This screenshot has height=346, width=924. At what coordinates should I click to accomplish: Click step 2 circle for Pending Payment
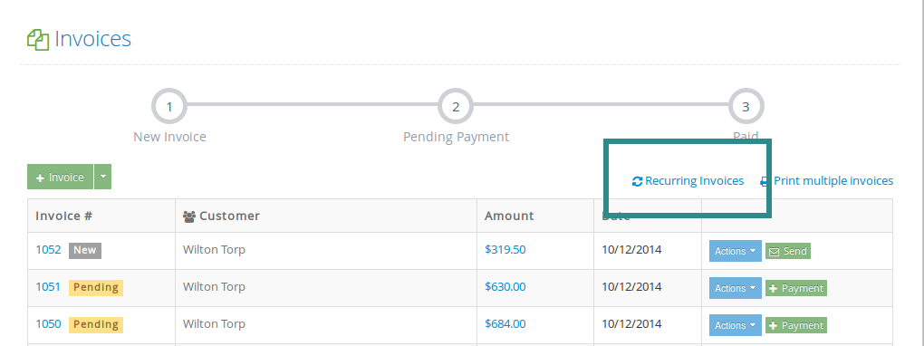(456, 107)
